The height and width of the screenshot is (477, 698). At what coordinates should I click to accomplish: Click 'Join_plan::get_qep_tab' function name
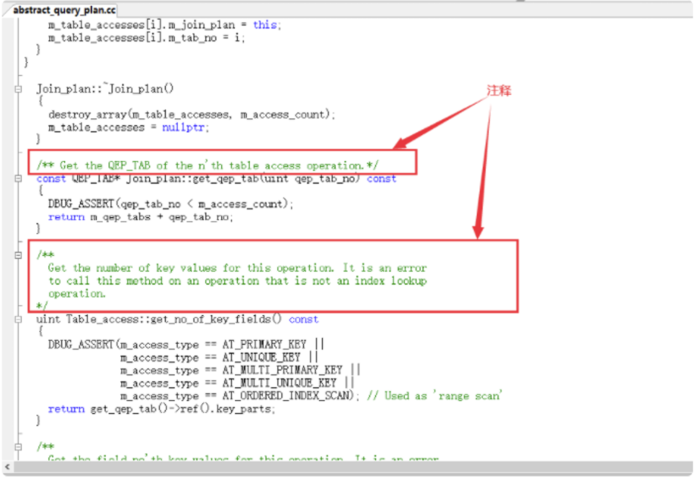[193, 178]
